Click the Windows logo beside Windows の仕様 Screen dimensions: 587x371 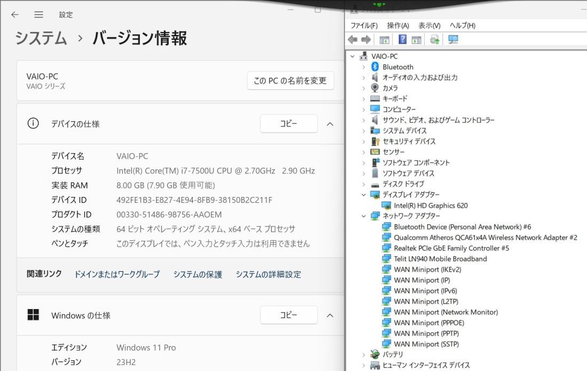pos(33,315)
